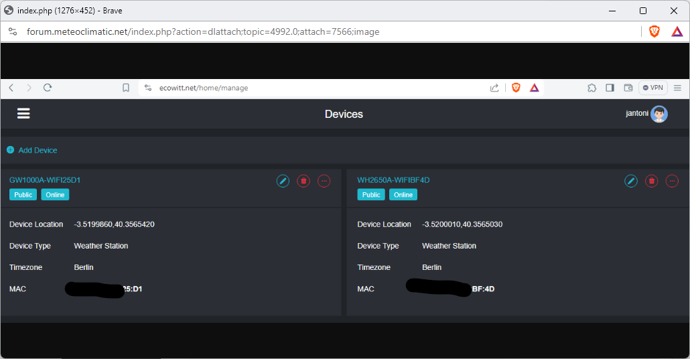Open more options for WH2650A-WIFIBF4D device
Image resolution: width=690 pixels, height=359 pixels.
click(672, 181)
